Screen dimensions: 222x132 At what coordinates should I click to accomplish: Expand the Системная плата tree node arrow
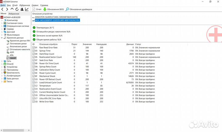coord(2,23)
